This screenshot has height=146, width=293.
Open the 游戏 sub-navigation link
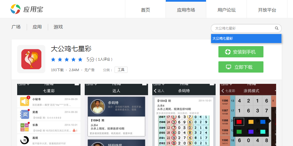[x=58, y=27]
